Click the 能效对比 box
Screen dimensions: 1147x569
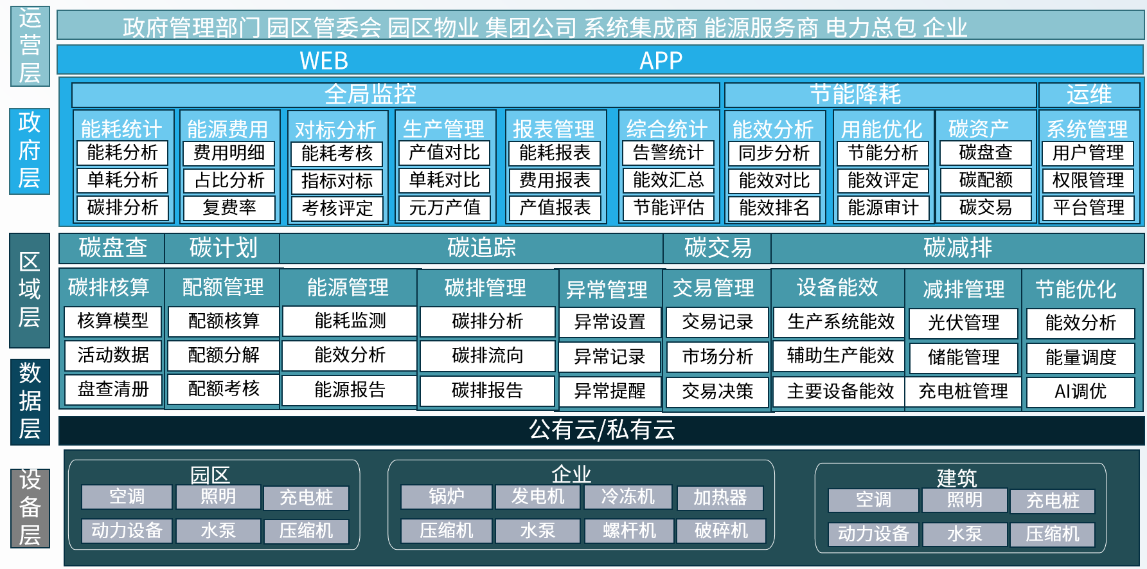pos(774,181)
